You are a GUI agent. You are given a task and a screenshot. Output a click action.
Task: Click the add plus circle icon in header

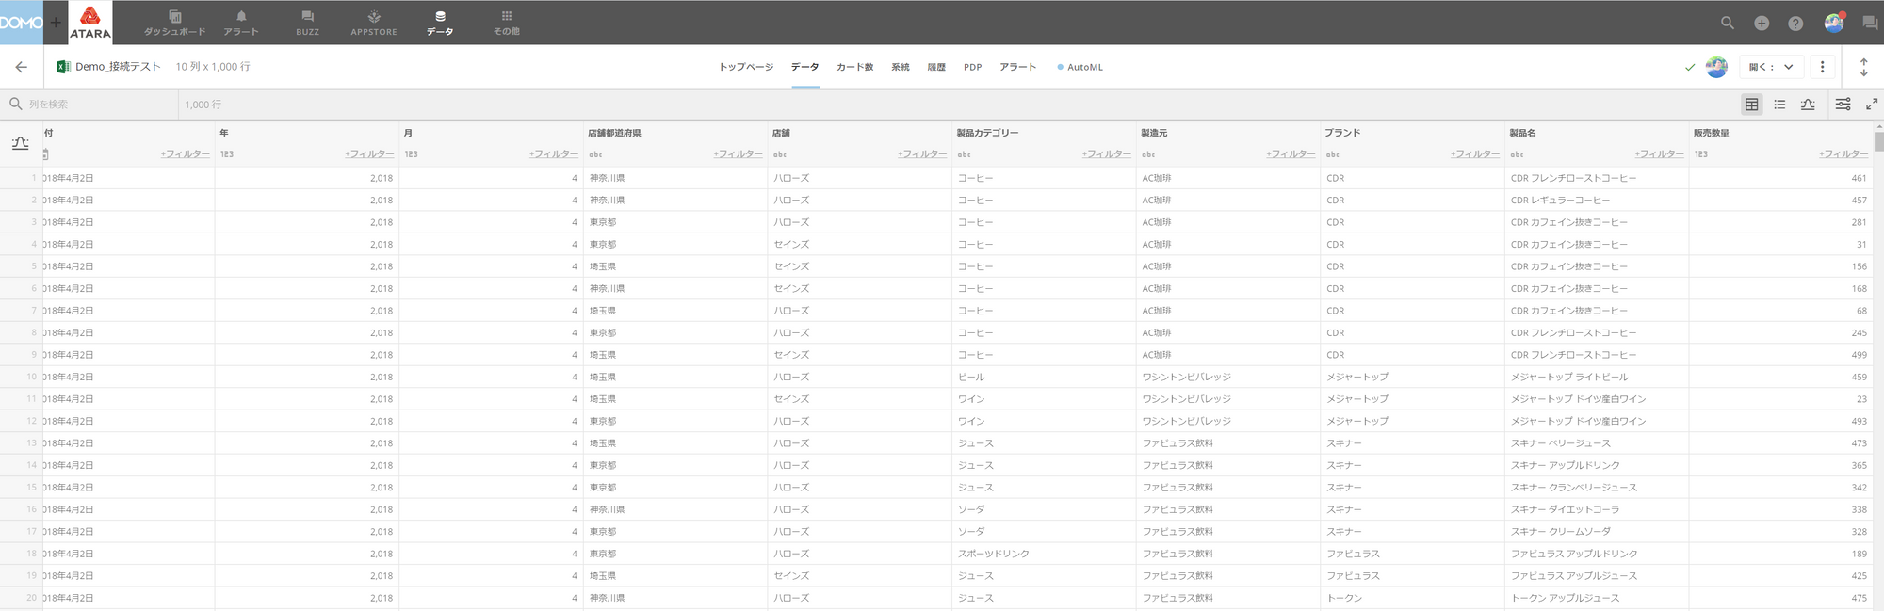[x=1762, y=23]
